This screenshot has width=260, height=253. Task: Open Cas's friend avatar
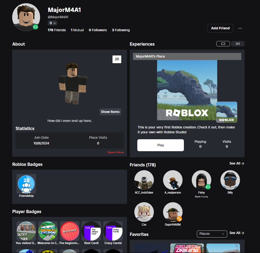(x=144, y=212)
